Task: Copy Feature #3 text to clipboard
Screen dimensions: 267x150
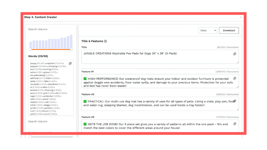Action: (x=235, y=124)
